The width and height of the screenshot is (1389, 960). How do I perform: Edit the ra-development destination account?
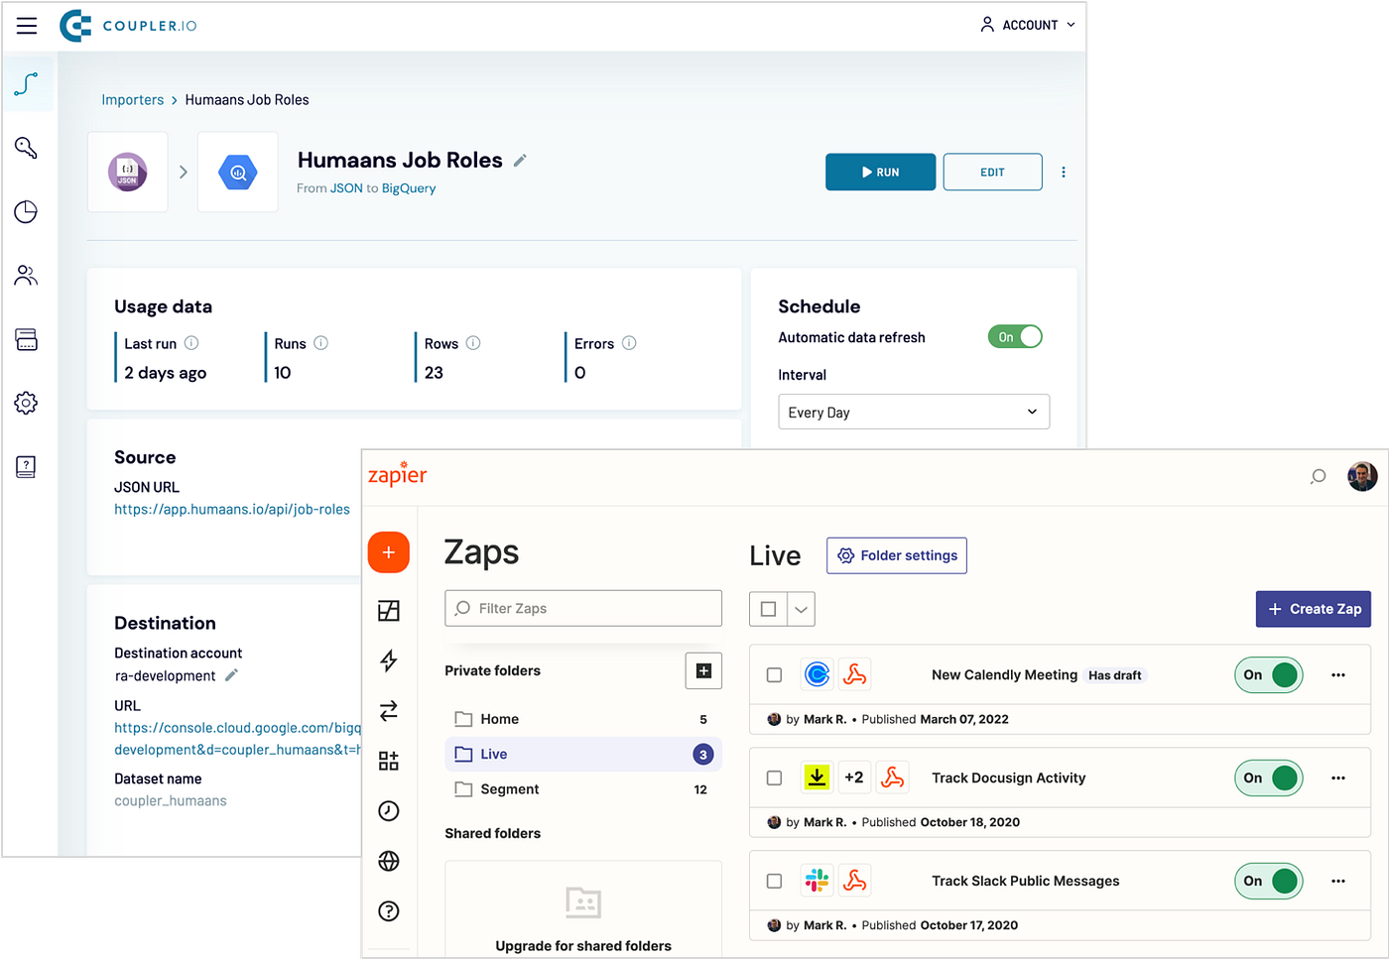[231, 675]
